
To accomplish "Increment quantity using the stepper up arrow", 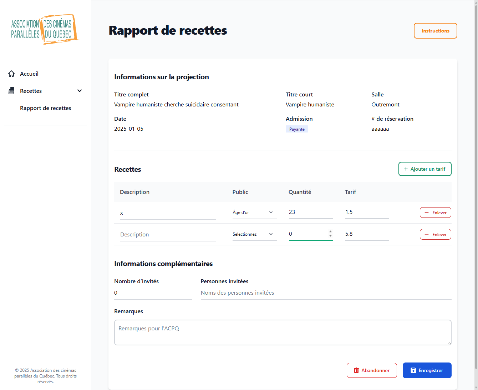I will coord(330,232).
